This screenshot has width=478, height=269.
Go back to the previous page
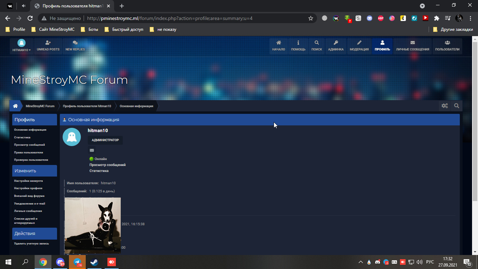click(8, 18)
